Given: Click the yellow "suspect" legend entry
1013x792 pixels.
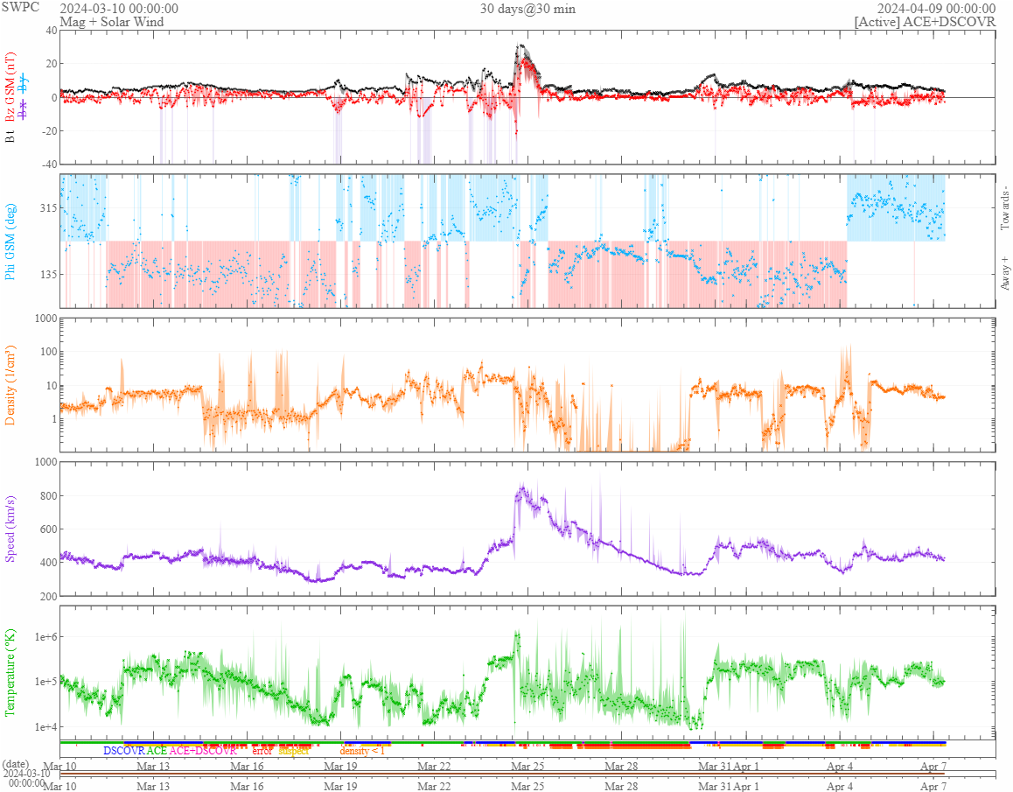Looking at the screenshot, I should tap(294, 751).
